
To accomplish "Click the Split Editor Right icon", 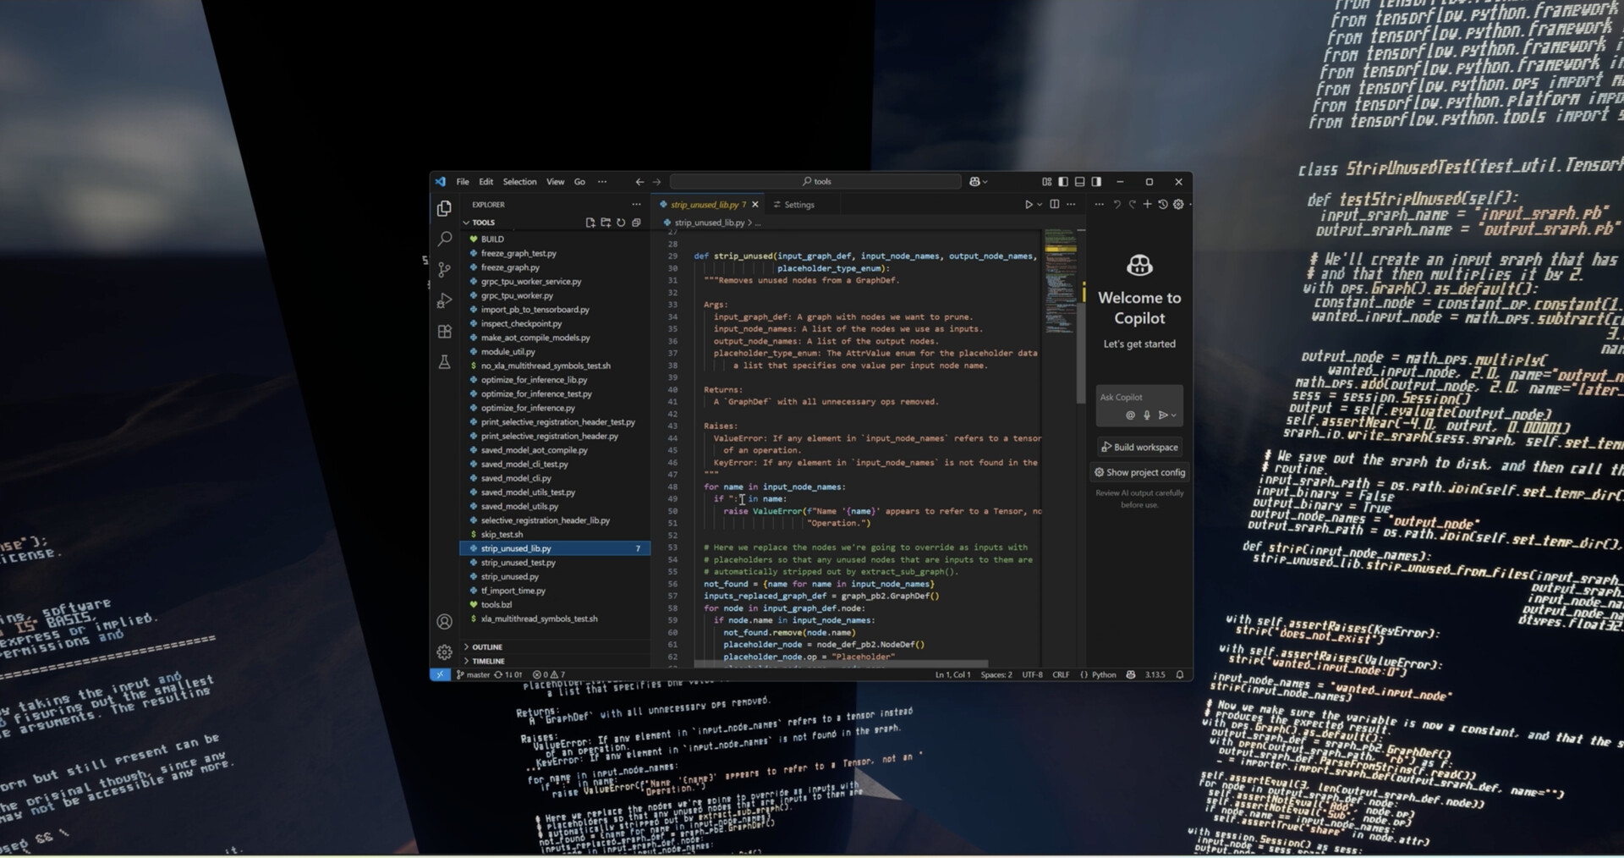I will 1054,204.
